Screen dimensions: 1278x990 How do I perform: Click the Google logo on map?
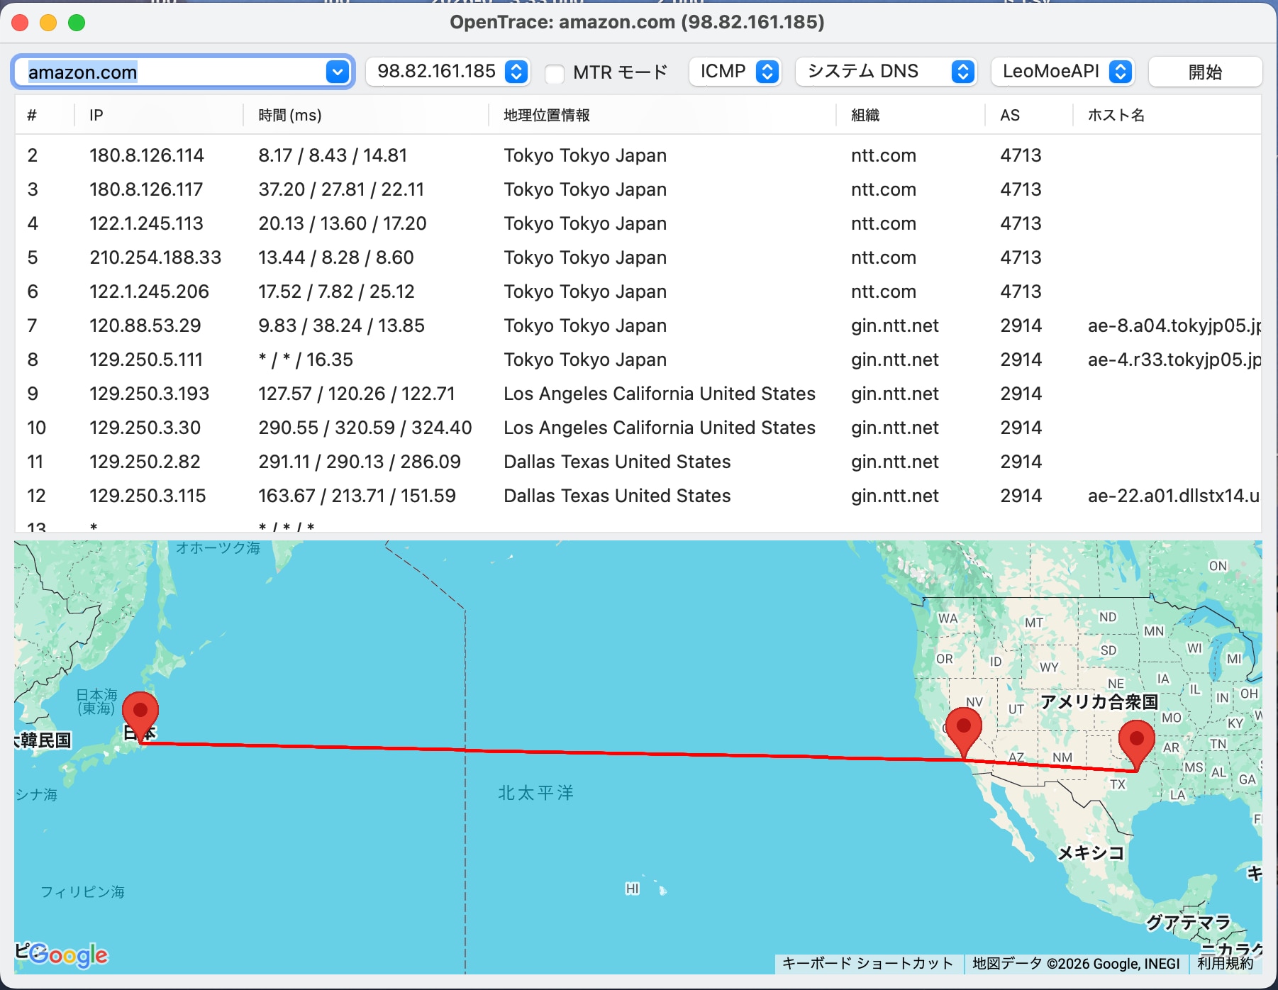69,955
